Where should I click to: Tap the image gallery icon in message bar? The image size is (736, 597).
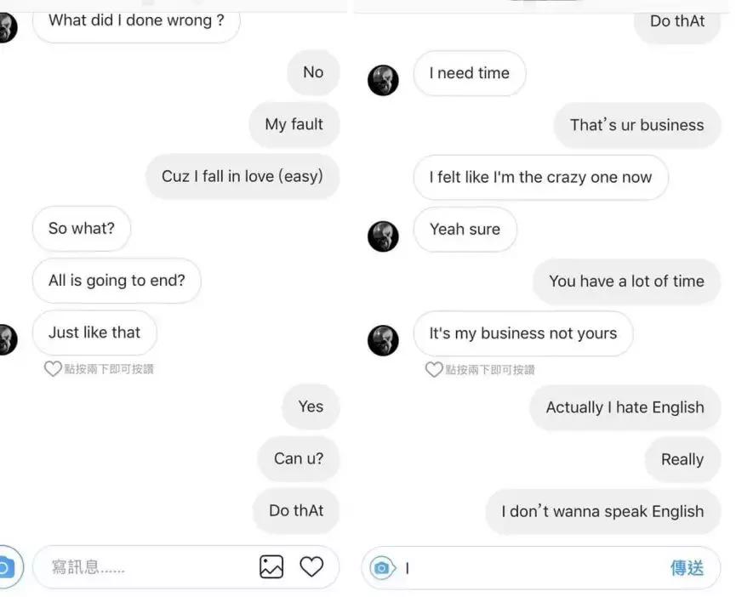tap(271, 566)
